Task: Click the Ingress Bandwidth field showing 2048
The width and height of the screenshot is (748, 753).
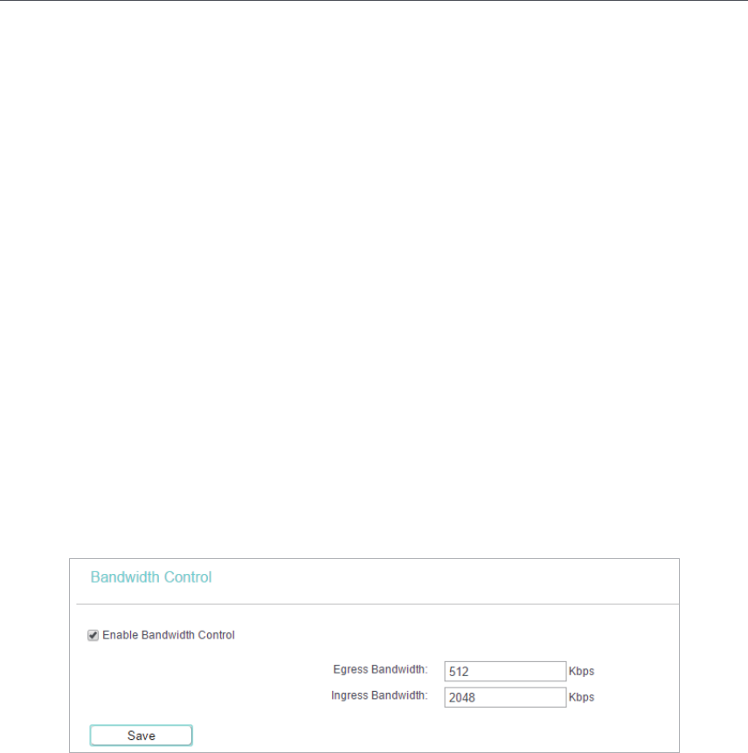Action: pyautogui.click(x=505, y=697)
